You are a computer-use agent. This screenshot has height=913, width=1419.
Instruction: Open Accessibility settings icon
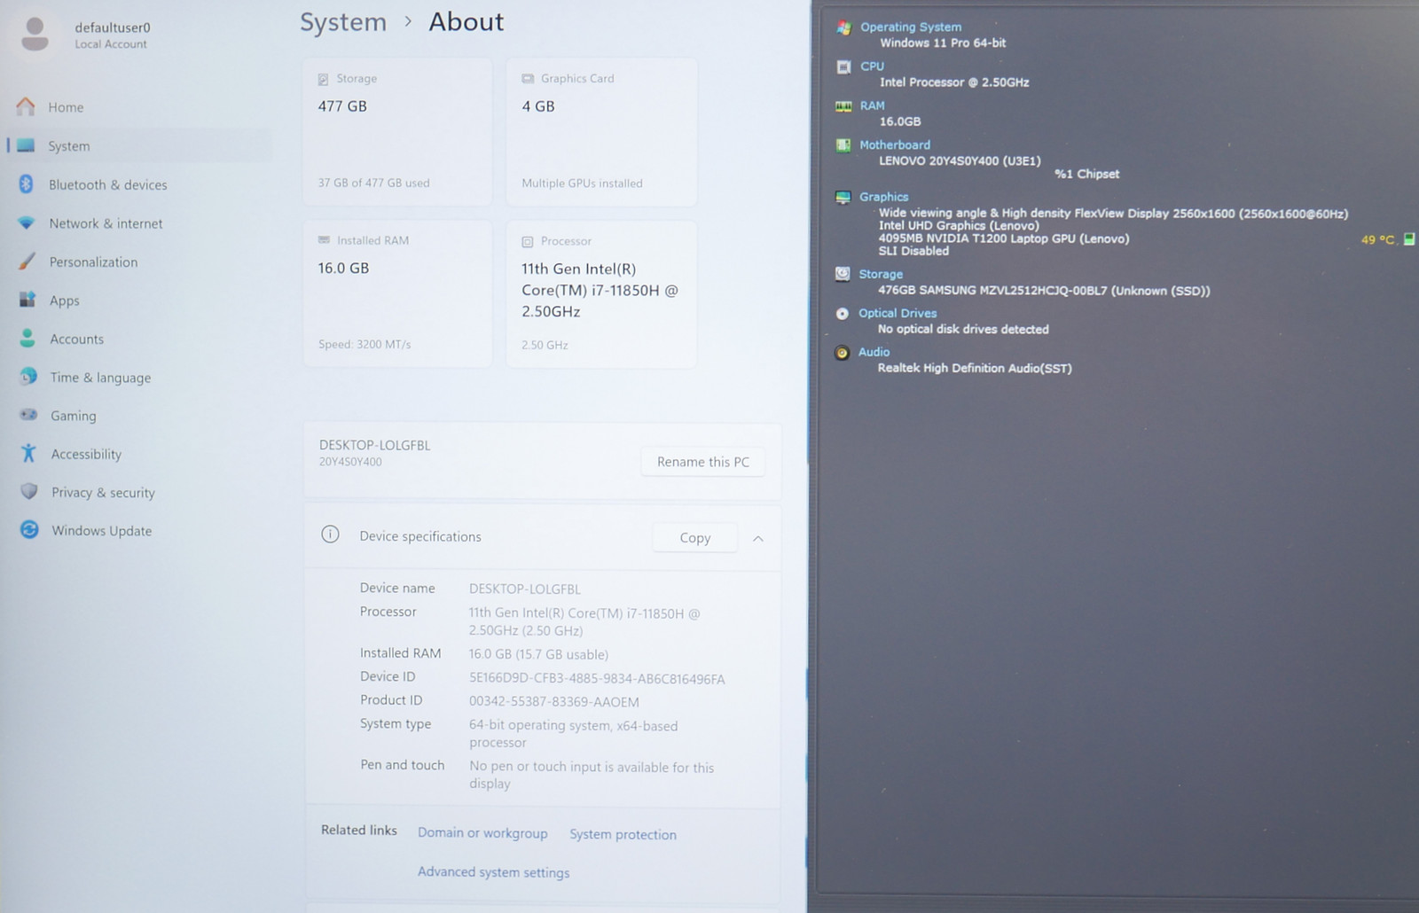(29, 453)
